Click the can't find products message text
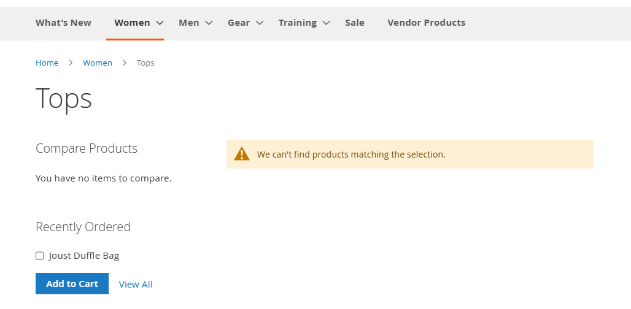This screenshot has width=631, height=309. (x=351, y=154)
